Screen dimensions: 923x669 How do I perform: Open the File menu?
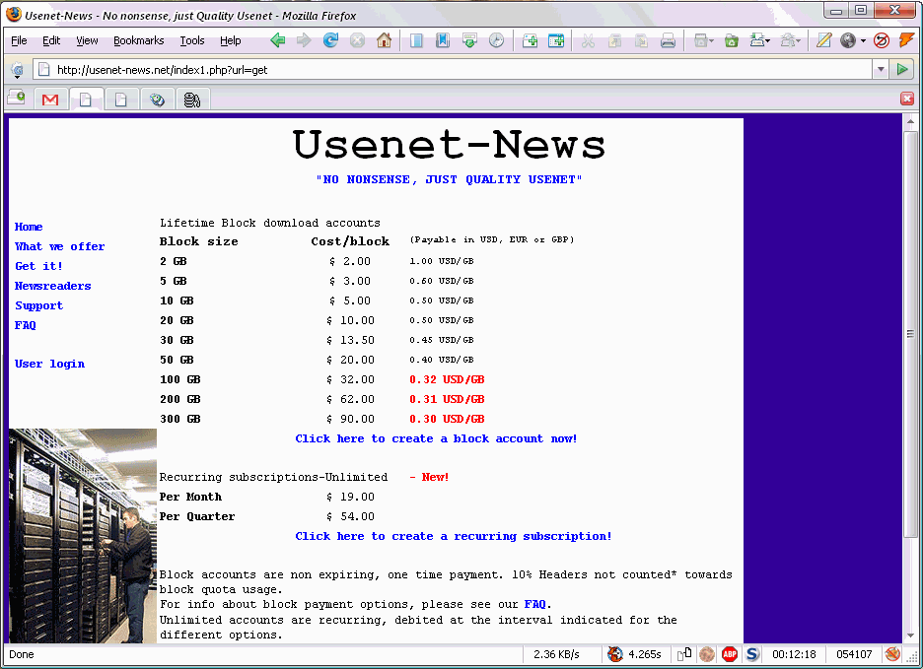[19, 40]
